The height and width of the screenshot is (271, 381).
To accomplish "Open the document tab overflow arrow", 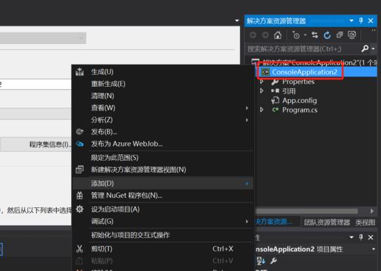I will click(x=237, y=20).
